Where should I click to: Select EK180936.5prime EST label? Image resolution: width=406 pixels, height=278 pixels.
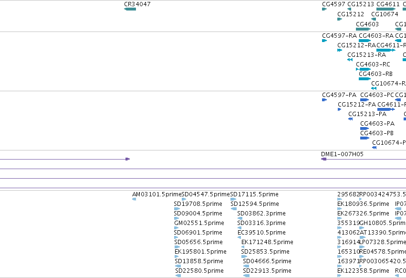click(x=363, y=204)
